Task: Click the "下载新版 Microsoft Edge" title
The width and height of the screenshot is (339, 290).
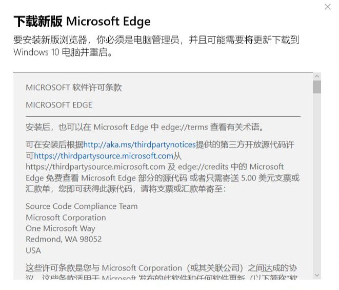Action: coord(82,22)
